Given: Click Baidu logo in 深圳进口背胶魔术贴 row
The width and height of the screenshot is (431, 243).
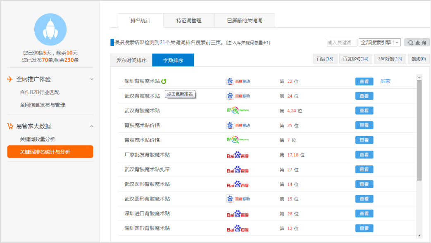Looking at the screenshot, I should 238,214.
